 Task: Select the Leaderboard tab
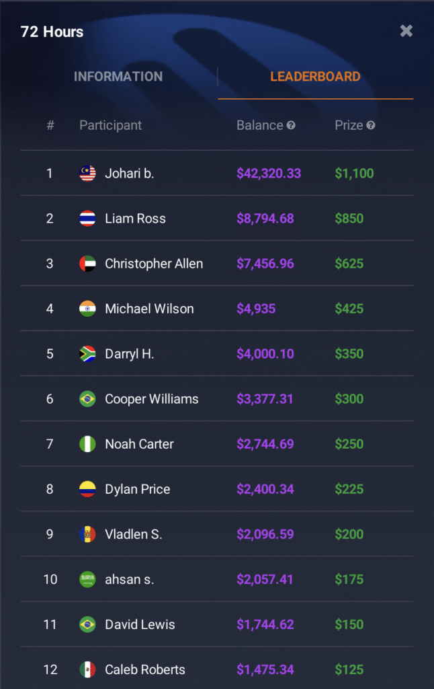point(315,77)
